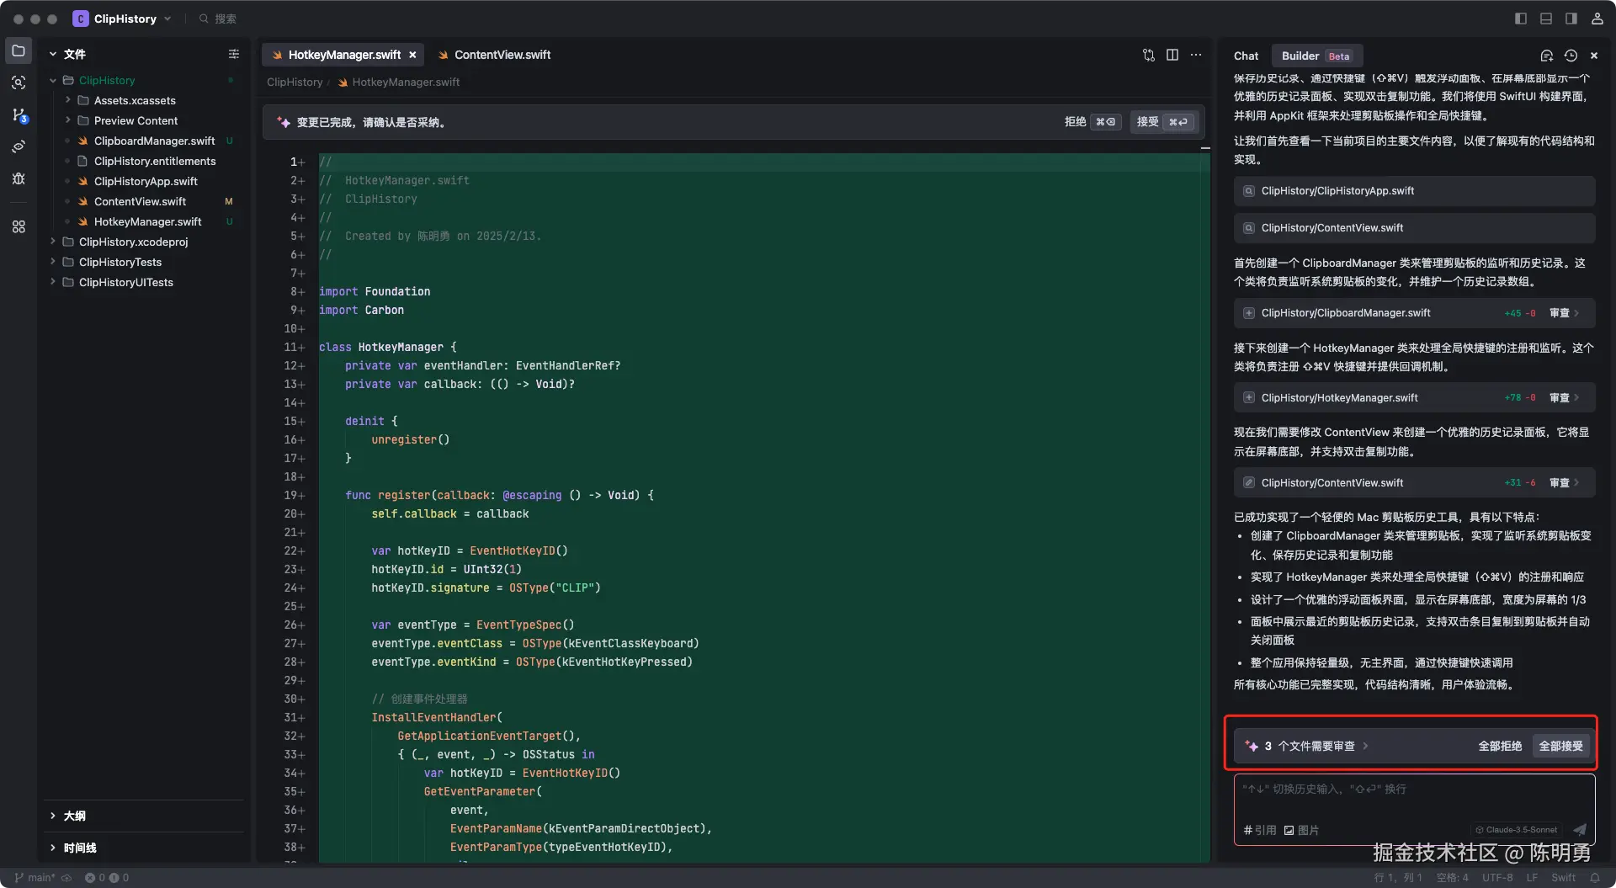This screenshot has height=888, width=1616.
Task: Click the 全部接受 accept all button
Action: click(x=1560, y=746)
